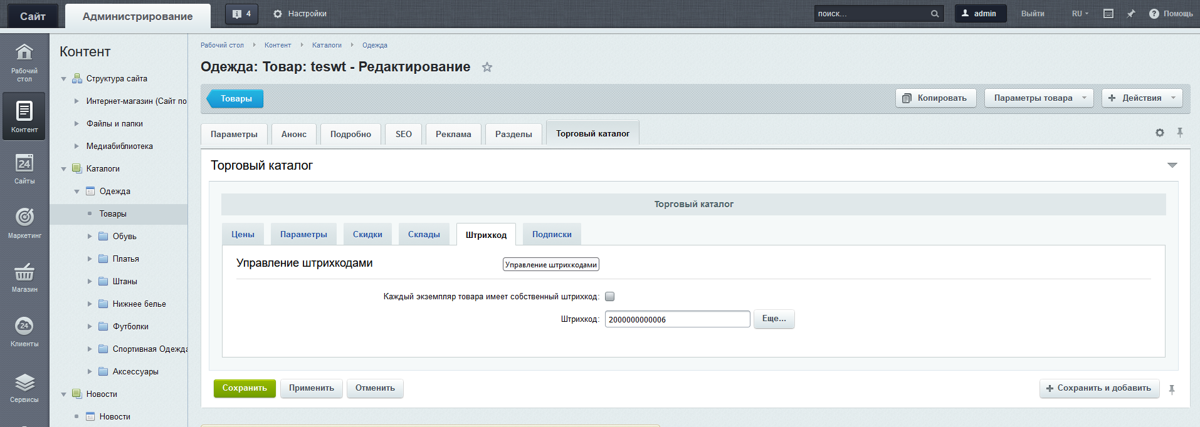The image size is (1200, 427).
Task: Switch to the SEO tab
Action: pos(403,134)
